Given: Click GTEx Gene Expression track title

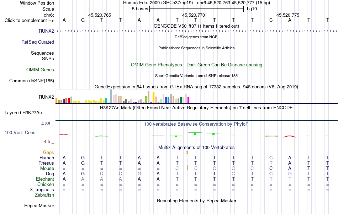Looking at the screenshot, I should (x=196, y=87).
